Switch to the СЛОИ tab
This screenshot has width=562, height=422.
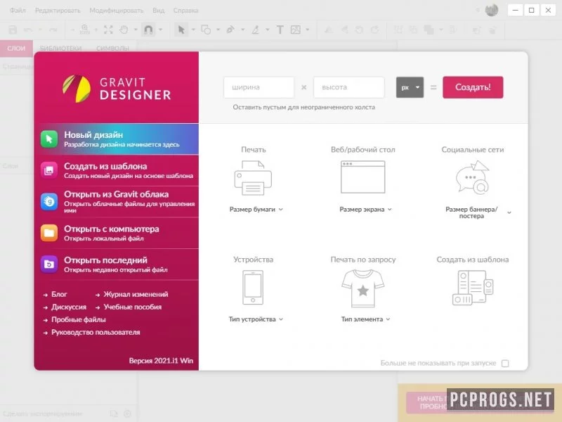(16, 49)
